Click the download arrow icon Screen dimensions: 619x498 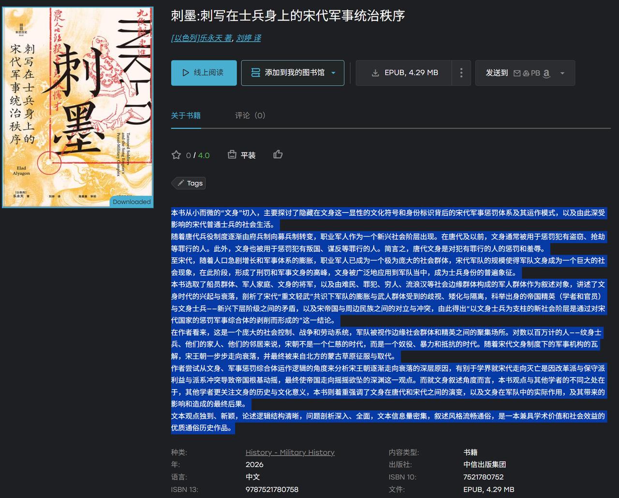375,73
